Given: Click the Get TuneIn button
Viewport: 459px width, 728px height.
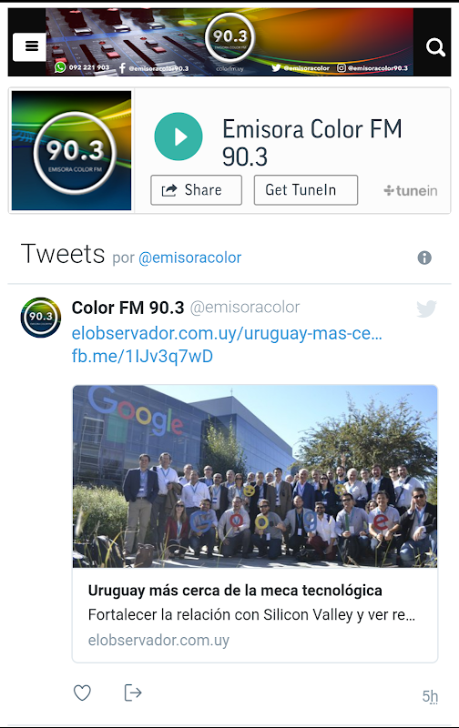Looking at the screenshot, I should tap(306, 190).
